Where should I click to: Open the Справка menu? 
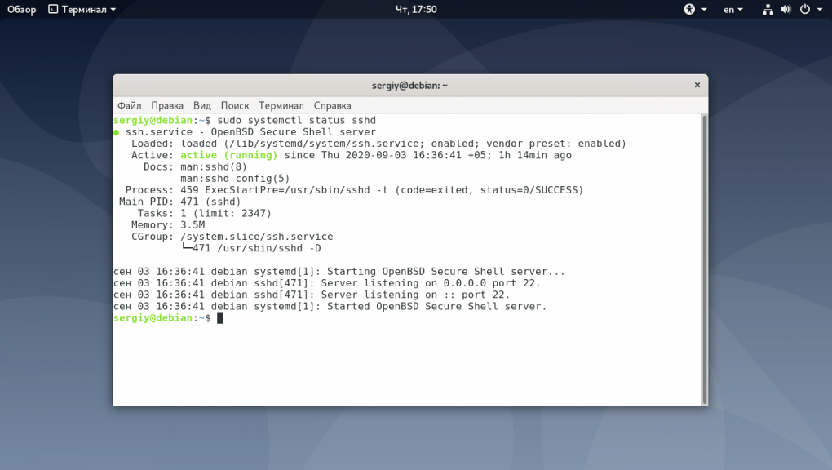tap(332, 106)
